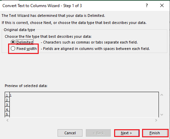Screen dimensions: 170x139
Task: Cancel the Convert Text to Columns wizard
Action: pyautogui.click(x=70, y=133)
